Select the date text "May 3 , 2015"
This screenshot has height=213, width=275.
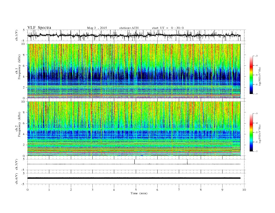click(x=97, y=28)
